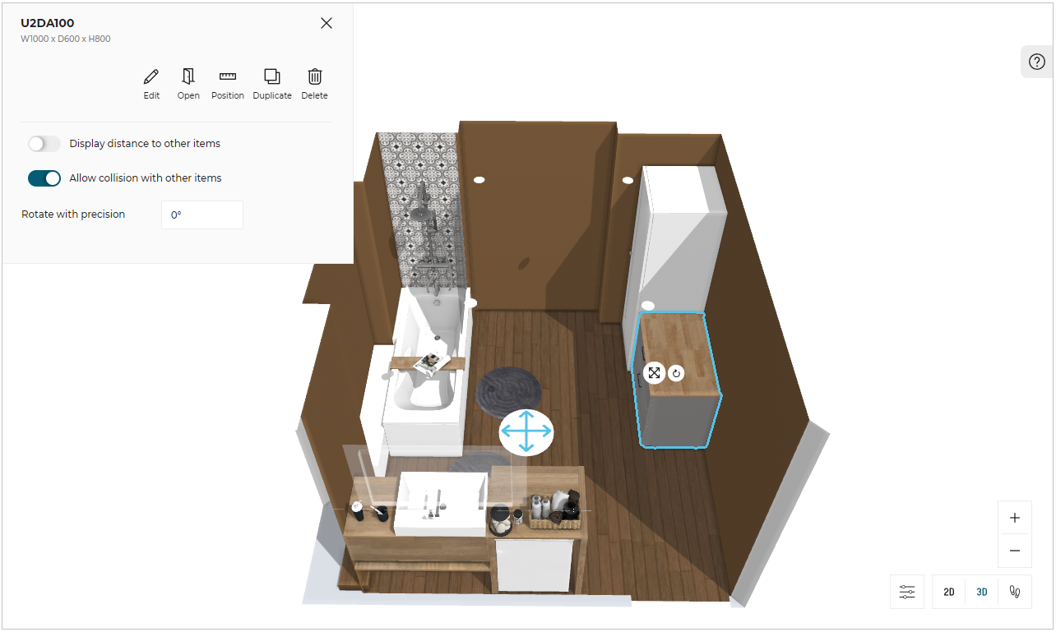1056x632 pixels.
Task: Delete the selected item with trash icon
Action: tap(314, 84)
